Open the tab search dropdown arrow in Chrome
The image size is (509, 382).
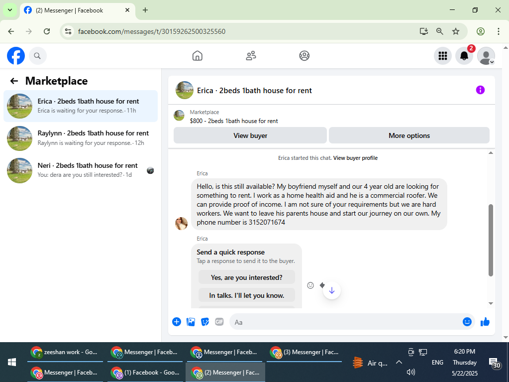10,10
